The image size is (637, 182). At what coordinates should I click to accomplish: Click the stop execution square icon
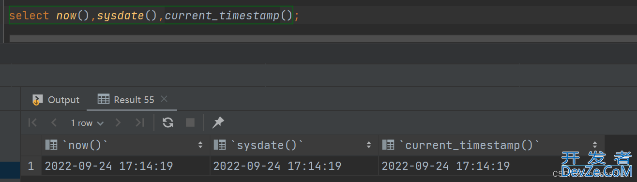pos(190,123)
